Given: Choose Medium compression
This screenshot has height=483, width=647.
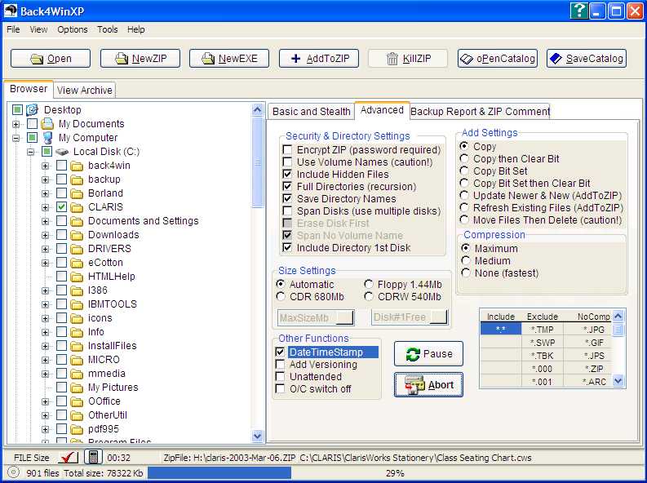Looking at the screenshot, I should tap(466, 261).
